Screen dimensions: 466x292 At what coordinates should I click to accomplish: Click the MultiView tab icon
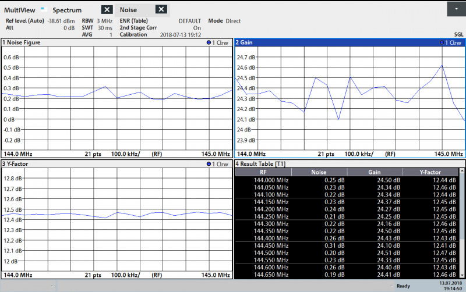(x=43, y=8)
